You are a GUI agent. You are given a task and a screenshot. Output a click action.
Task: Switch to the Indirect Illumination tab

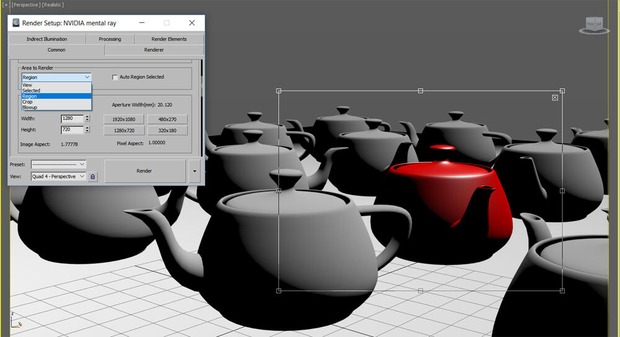pyautogui.click(x=46, y=39)
